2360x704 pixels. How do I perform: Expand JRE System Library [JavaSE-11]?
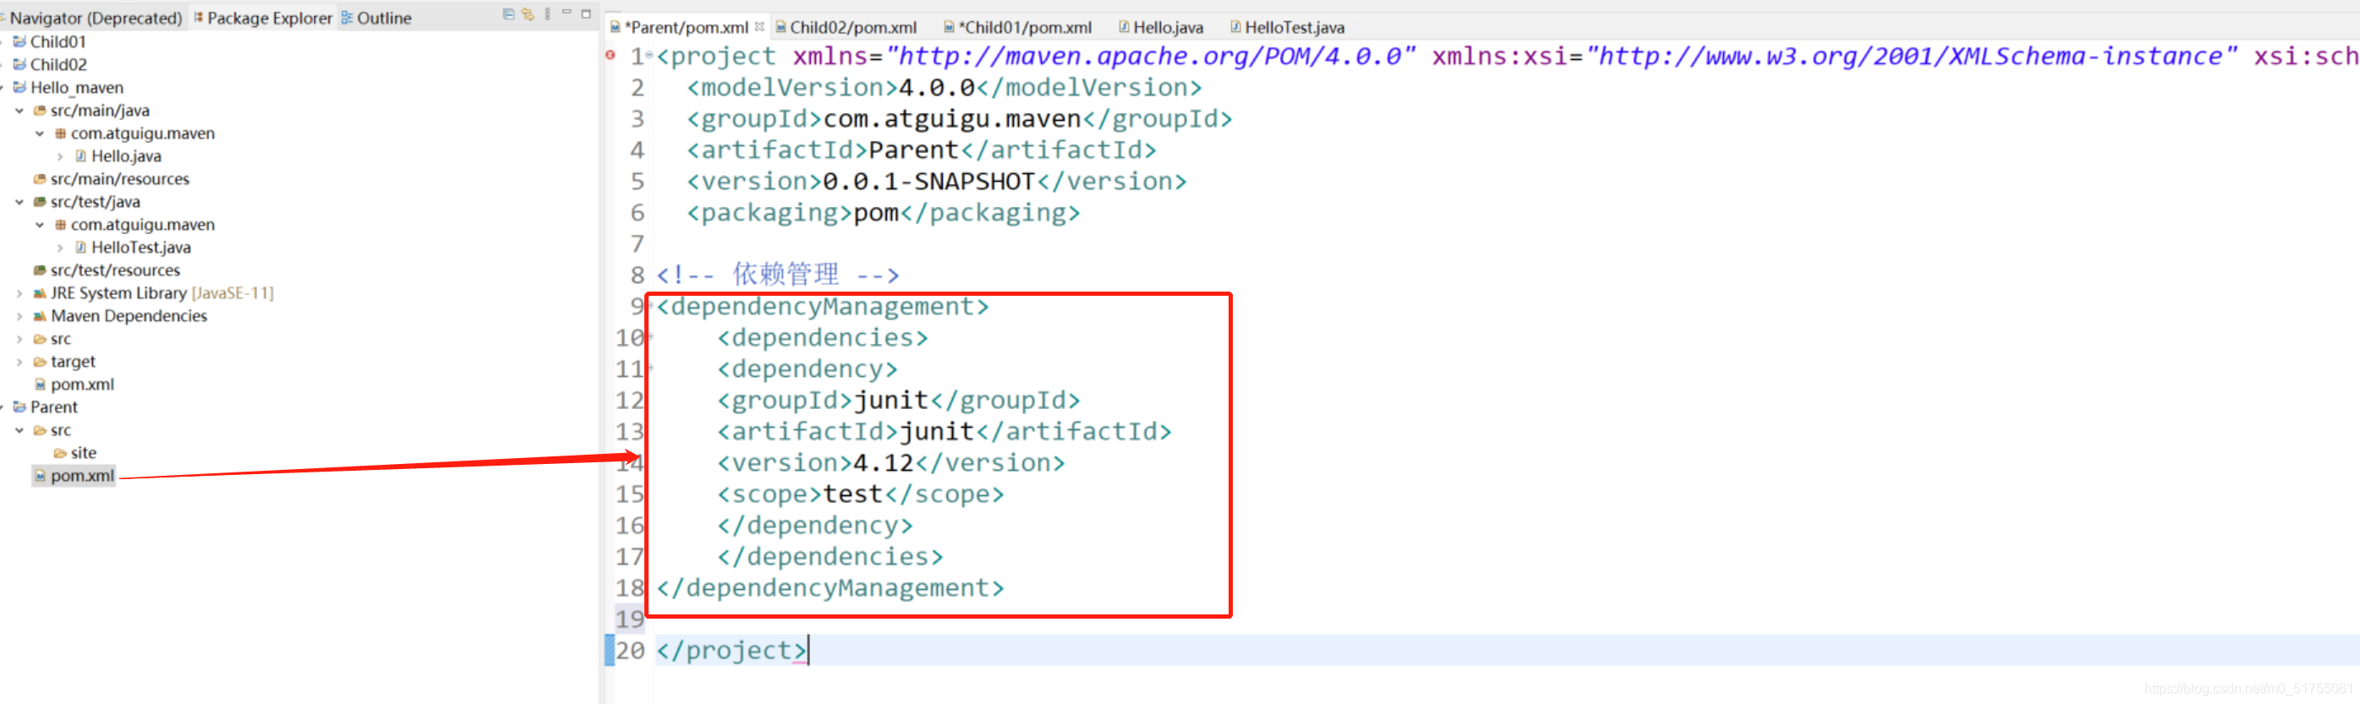[19, 293]
